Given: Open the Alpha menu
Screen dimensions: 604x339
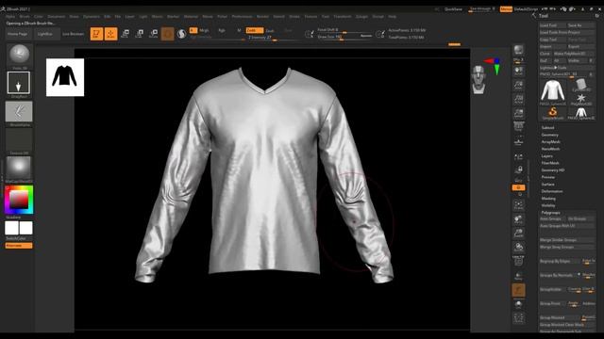Looking at the screenshot, I should click(10, 17).
